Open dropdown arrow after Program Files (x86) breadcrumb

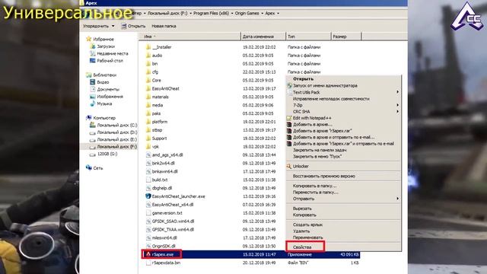pyautogui.click(x=232, y=14)
